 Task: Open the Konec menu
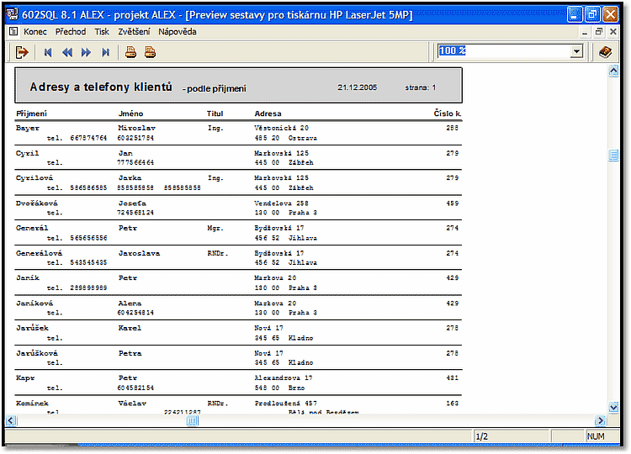coord(35,31)
